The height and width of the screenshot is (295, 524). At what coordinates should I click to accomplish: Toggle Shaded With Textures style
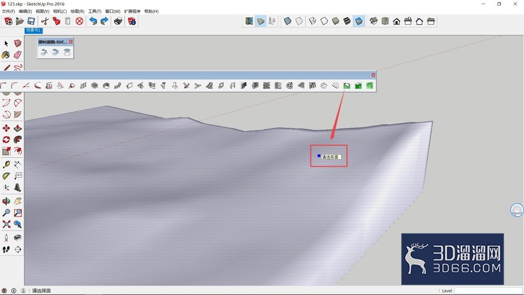click(x=347, y=21)
